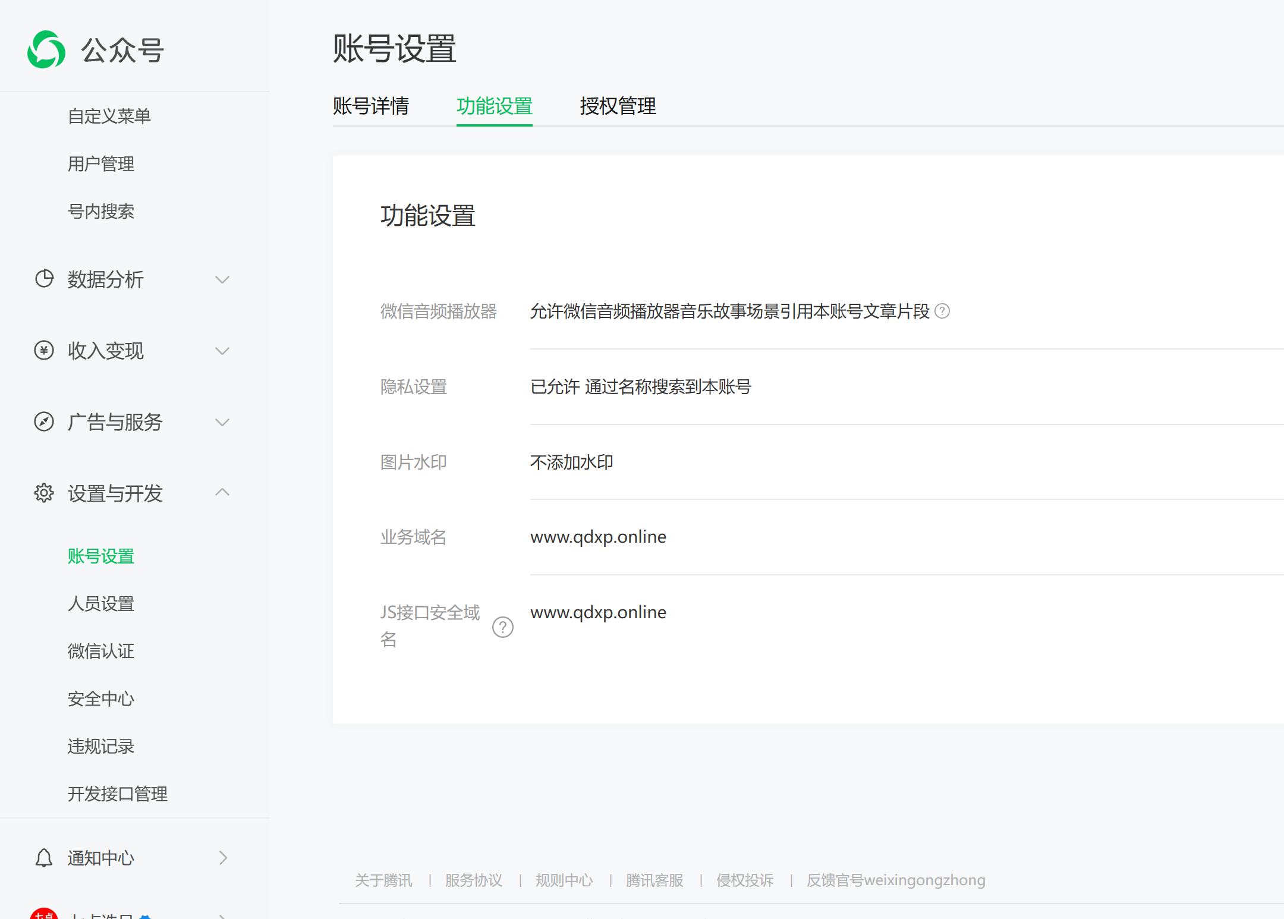1284x919 pixels.
Task: Go to 安全中心 in sidebar
Action: 101,698
